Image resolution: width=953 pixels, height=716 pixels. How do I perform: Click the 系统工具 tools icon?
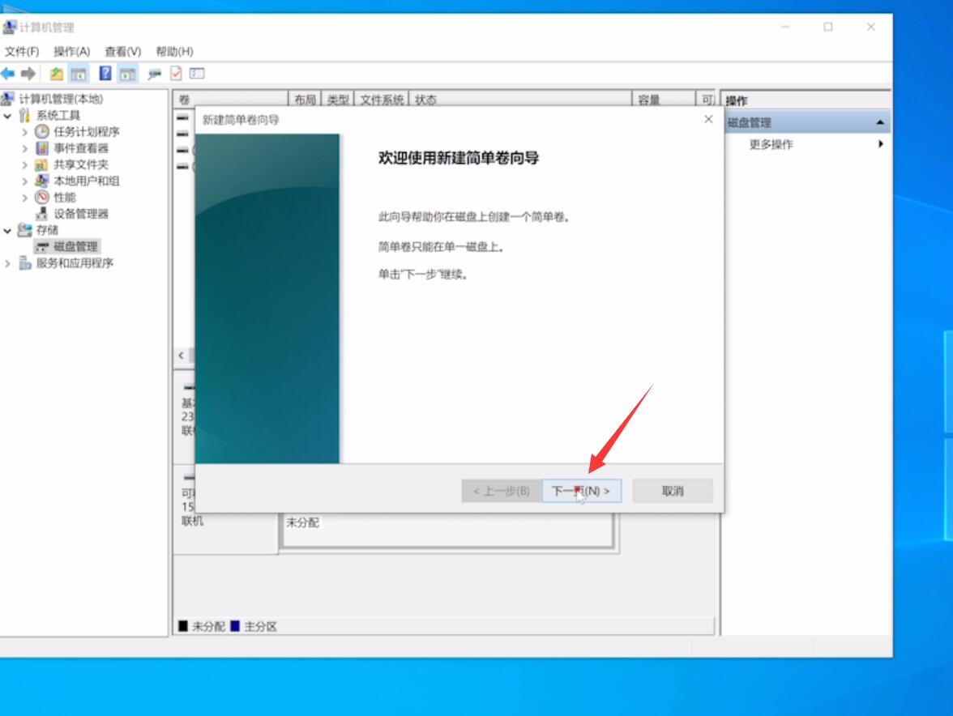pos(24,115)
